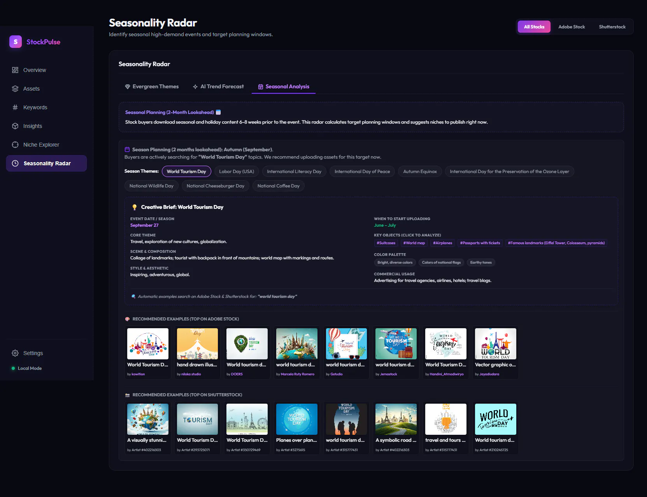The width and height of the screenshot is (647, 497).
Task: Open Settings gear in sidebar
Action: point(15,353)
